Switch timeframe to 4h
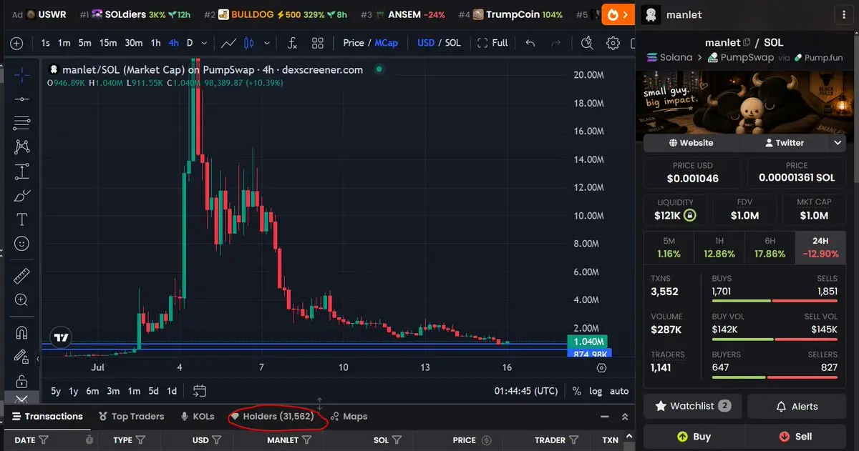 (x=173, y=43)
